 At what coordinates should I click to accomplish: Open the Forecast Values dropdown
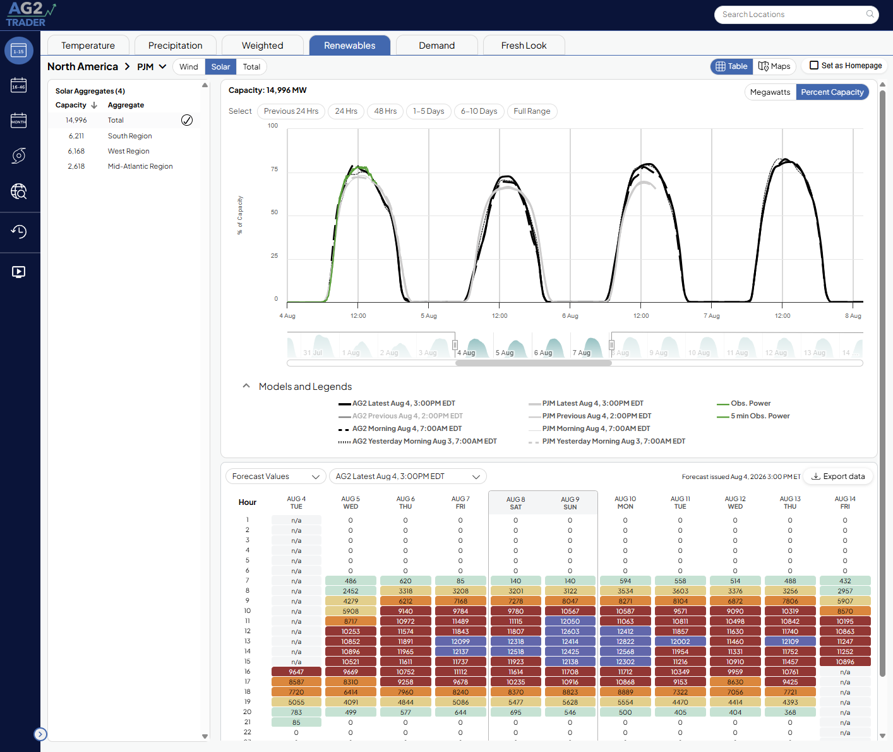[x=276, y=476]
